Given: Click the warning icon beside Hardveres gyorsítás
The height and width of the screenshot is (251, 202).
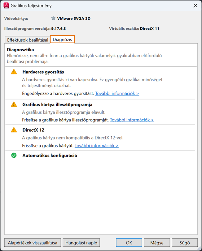Looking at the screenshot, I should pyautogui.click(x=14, y=72).
